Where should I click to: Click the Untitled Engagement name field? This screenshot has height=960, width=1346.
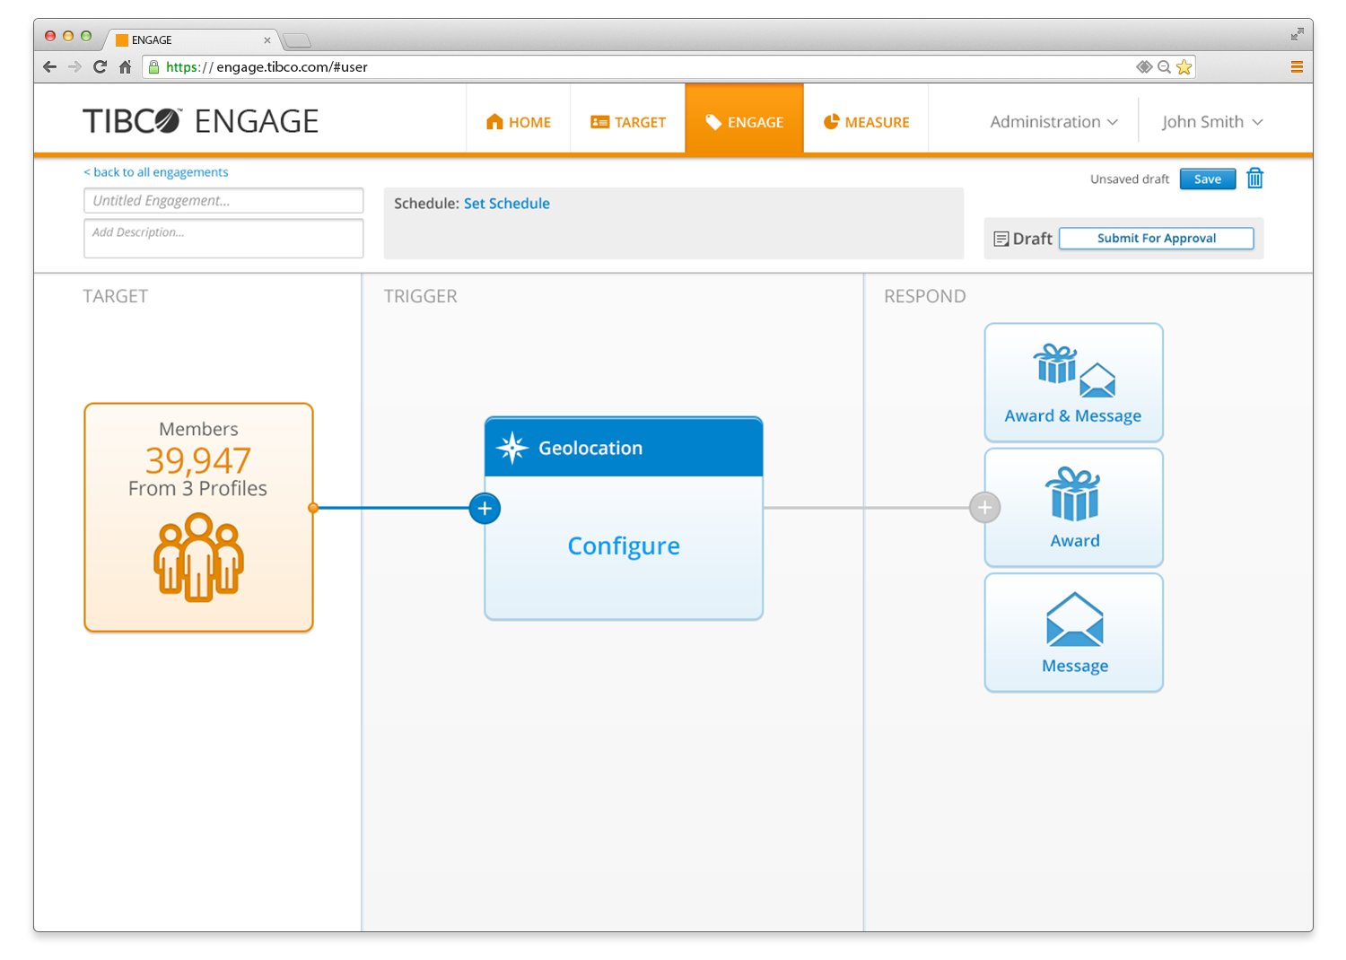click(223, 200)
